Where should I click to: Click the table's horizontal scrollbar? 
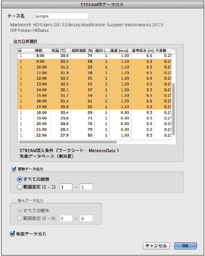point(68,142)
